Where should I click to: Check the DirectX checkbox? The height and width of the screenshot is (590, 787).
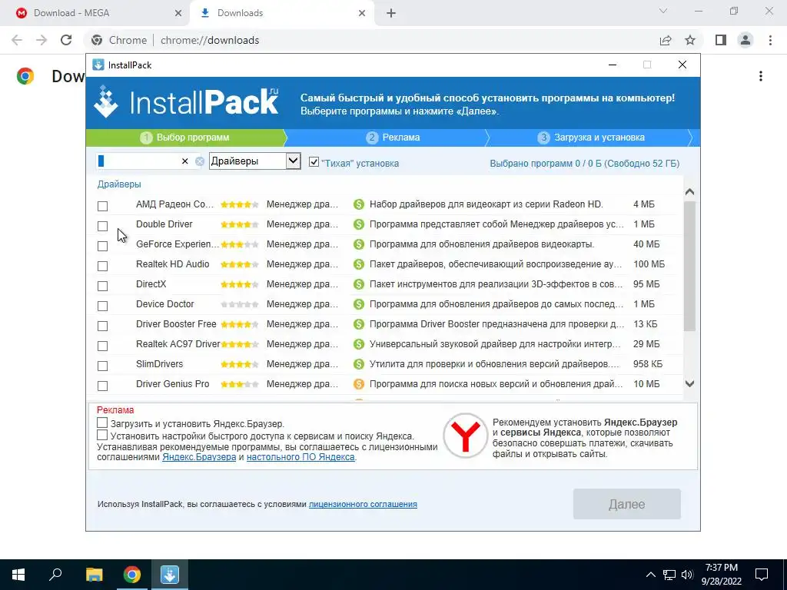(102, 286)
